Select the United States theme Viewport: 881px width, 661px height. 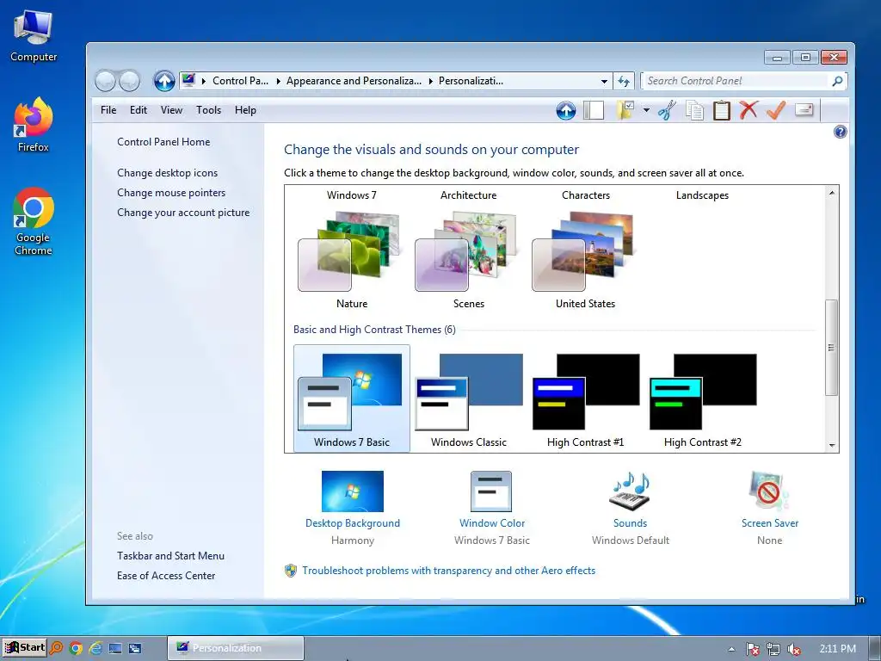[585, 261]
